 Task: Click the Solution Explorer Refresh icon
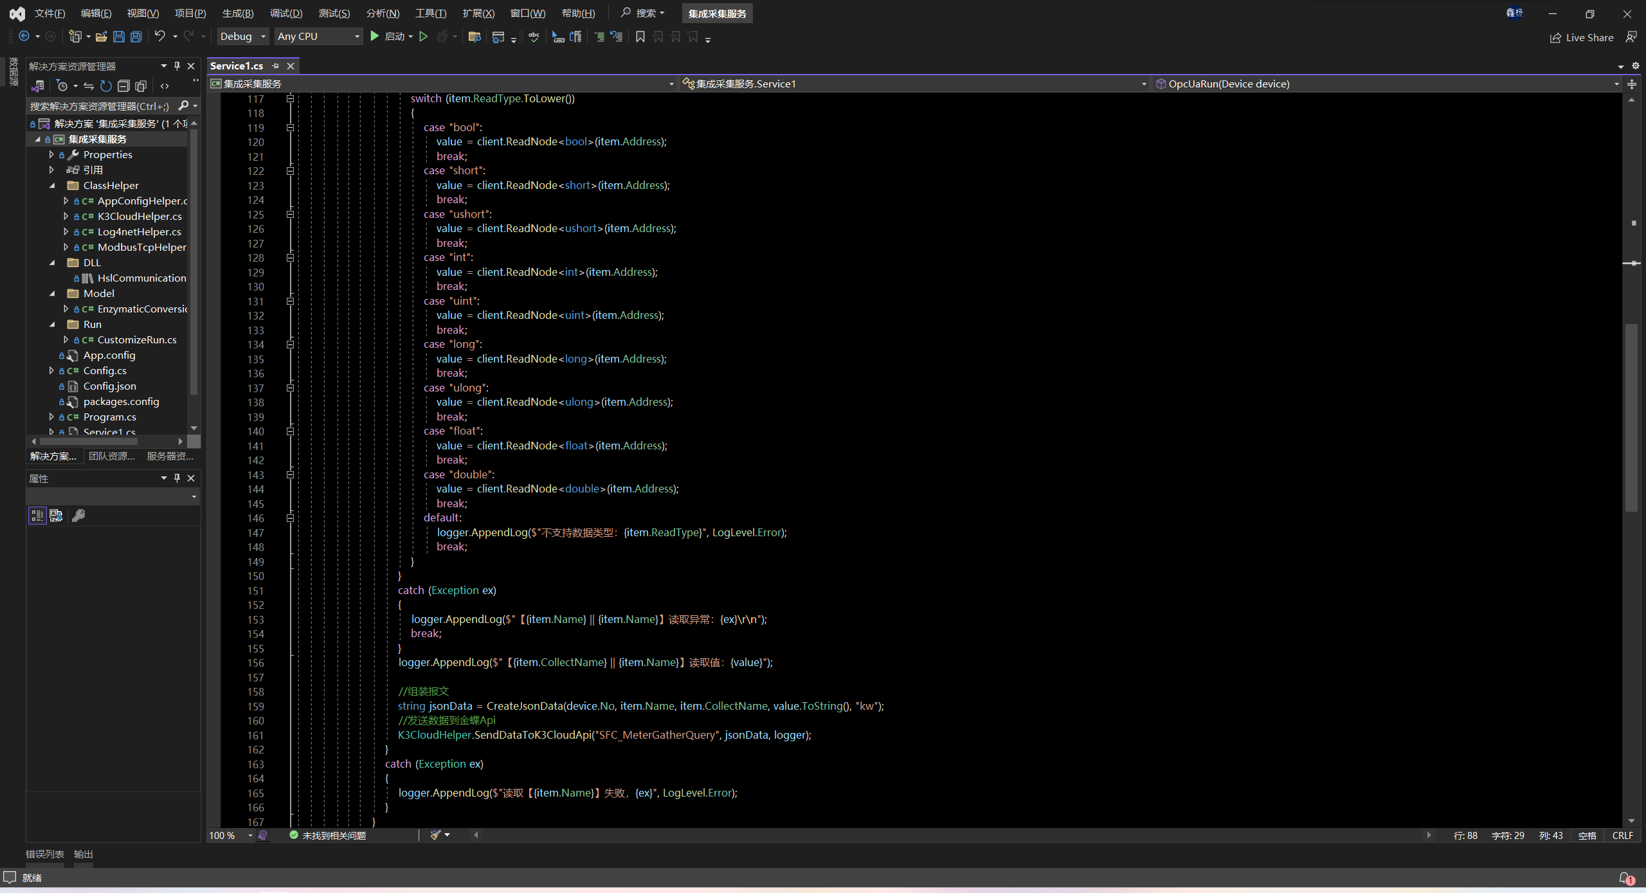coord(106,86)
